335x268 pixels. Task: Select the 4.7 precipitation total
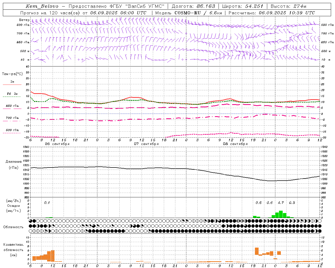(281, 203)
